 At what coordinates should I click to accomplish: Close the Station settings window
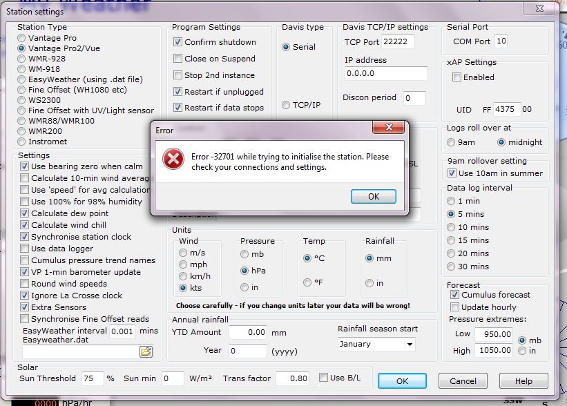coord(550,8)
